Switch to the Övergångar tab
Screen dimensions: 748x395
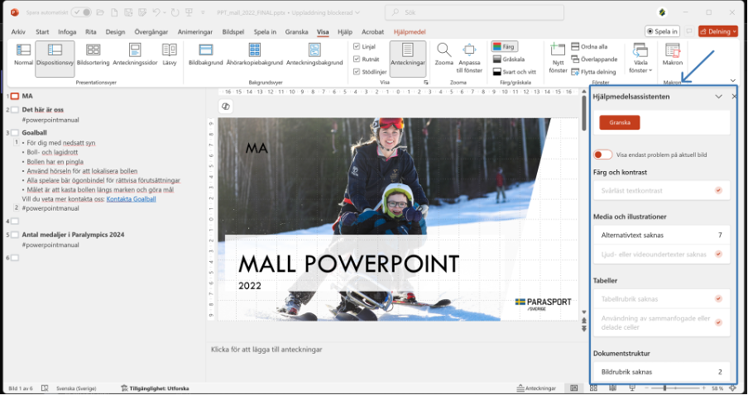tap(151, 32)
